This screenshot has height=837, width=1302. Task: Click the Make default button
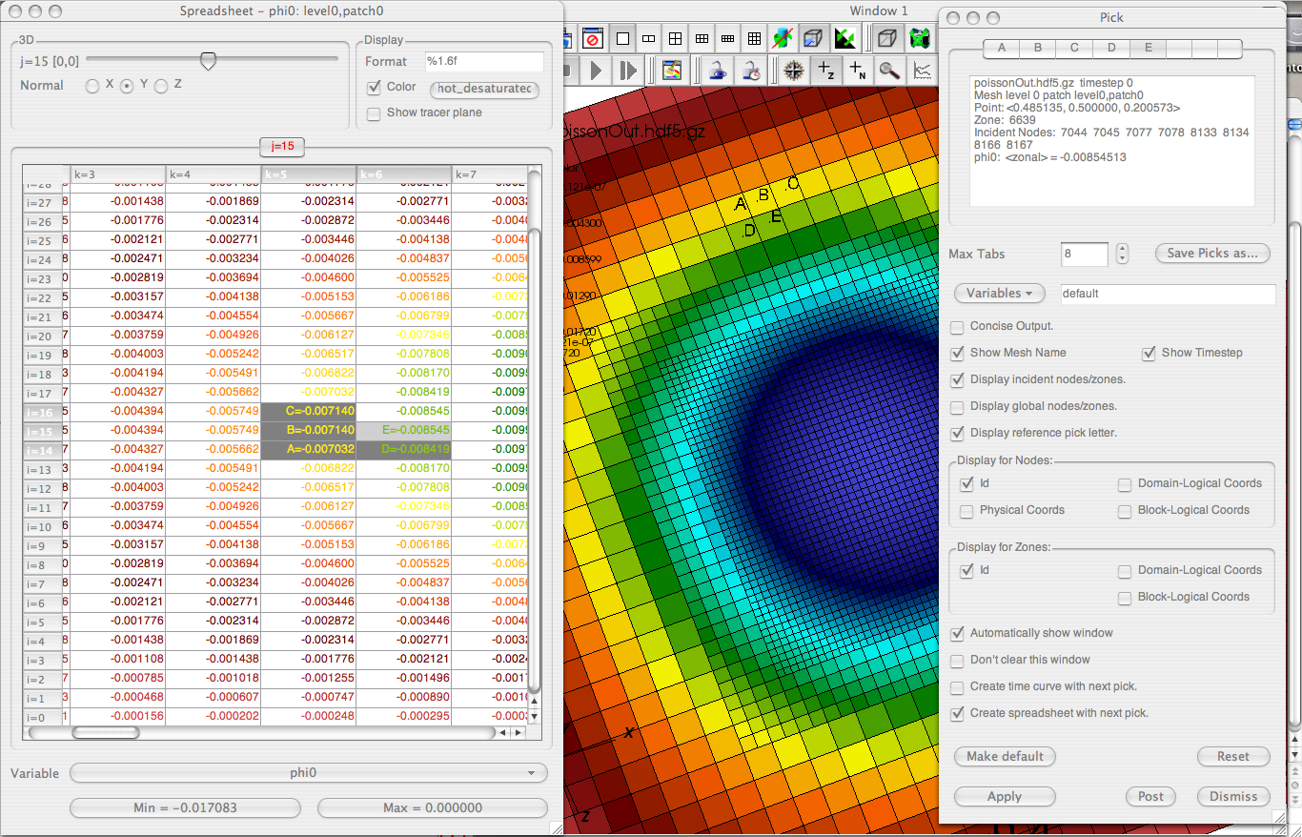pos(1005,757)
